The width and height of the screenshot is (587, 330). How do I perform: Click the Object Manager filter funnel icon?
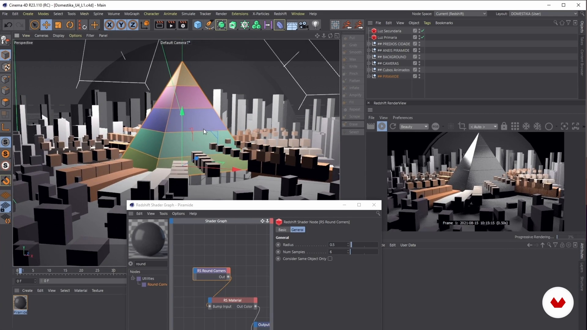(x=568, y=23)
